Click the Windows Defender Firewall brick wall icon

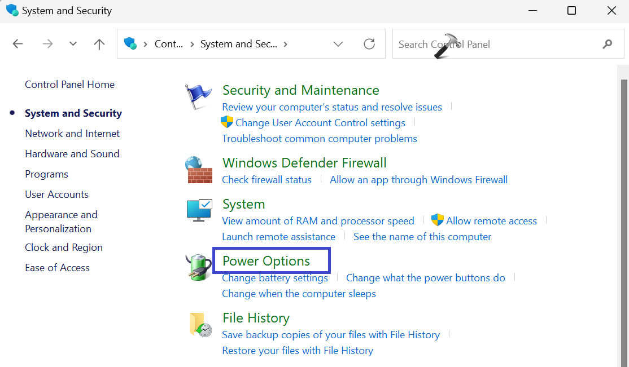click(x=199, y=170)
